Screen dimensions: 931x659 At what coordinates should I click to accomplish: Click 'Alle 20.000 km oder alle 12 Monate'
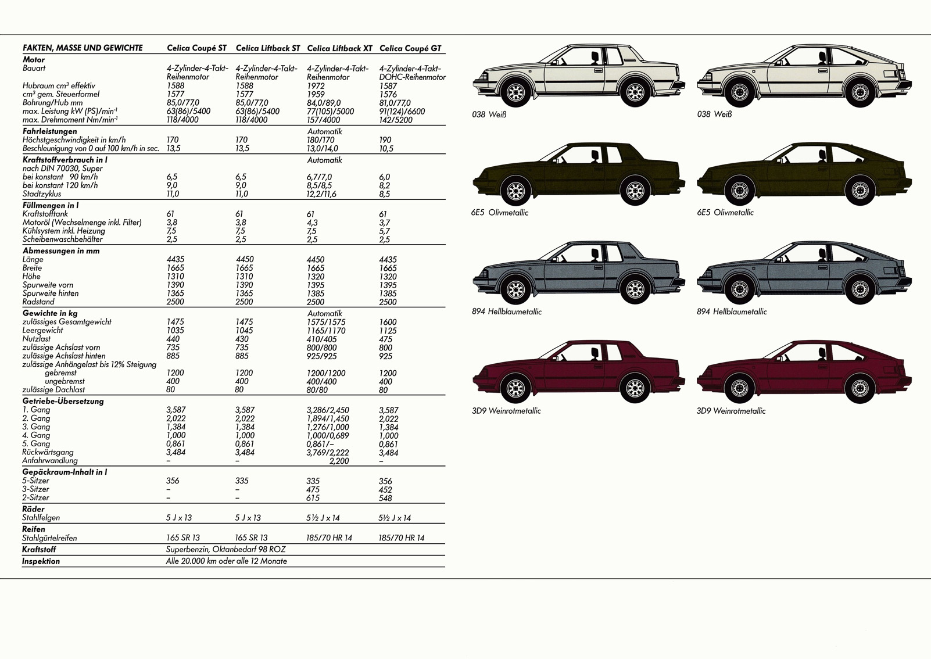point(227,561)
